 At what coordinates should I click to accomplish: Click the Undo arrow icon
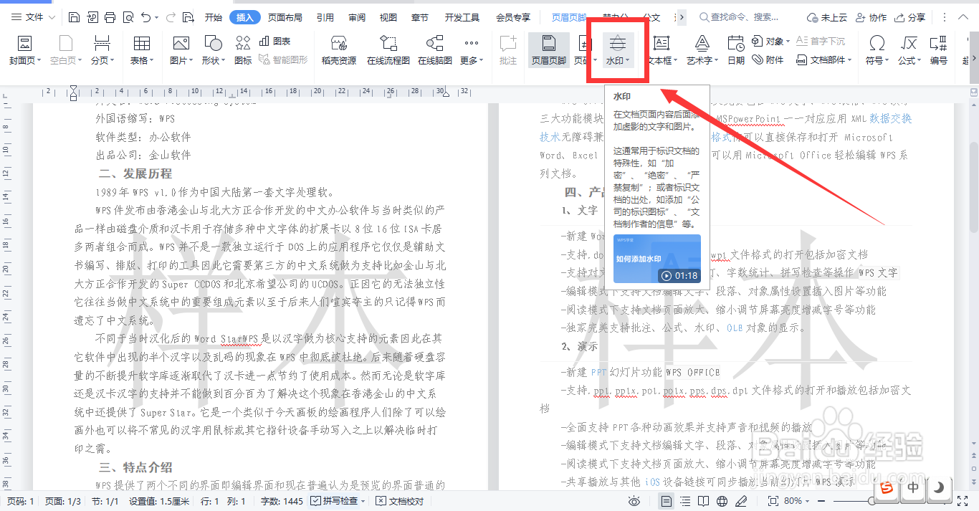click(x=145, y=17)
